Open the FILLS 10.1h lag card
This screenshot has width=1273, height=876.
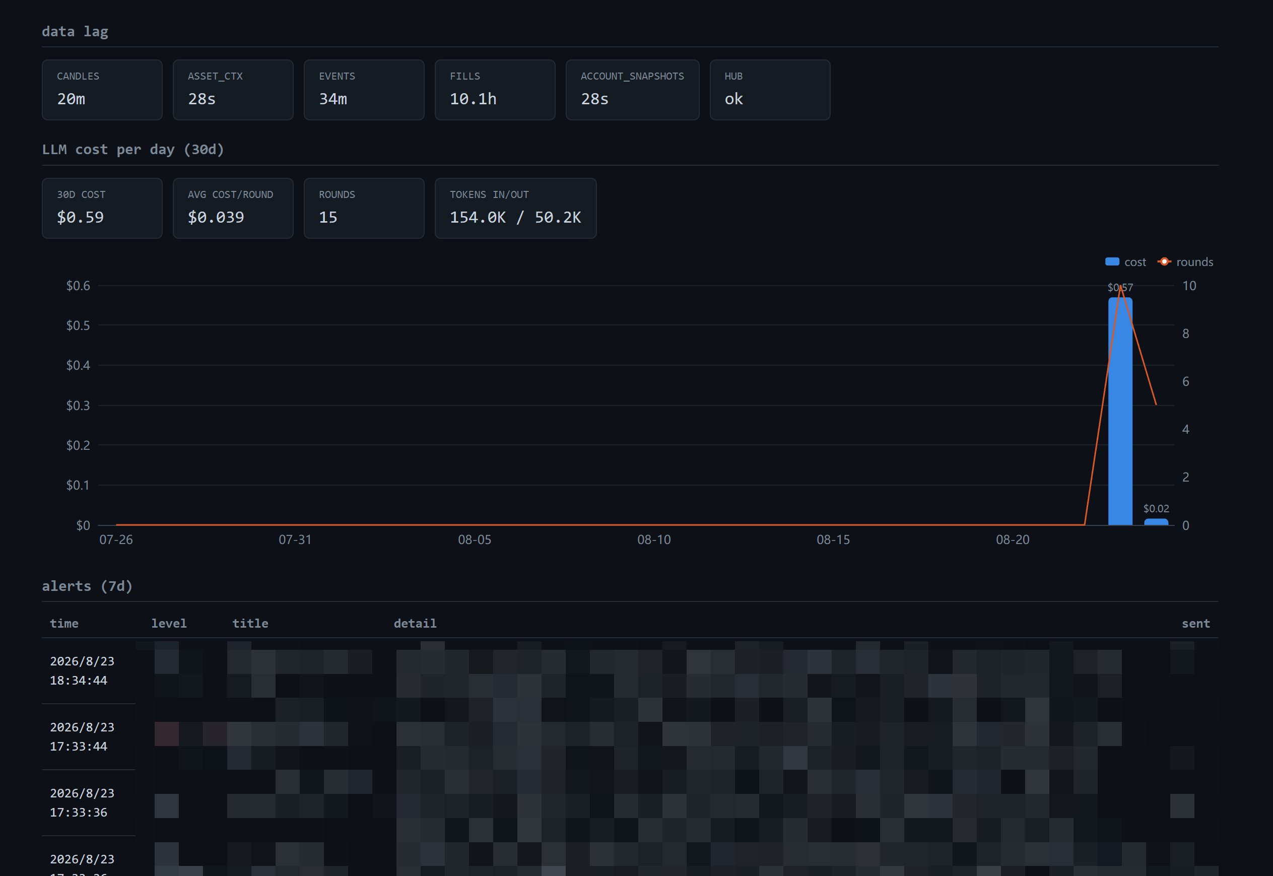tap(495, 90)
